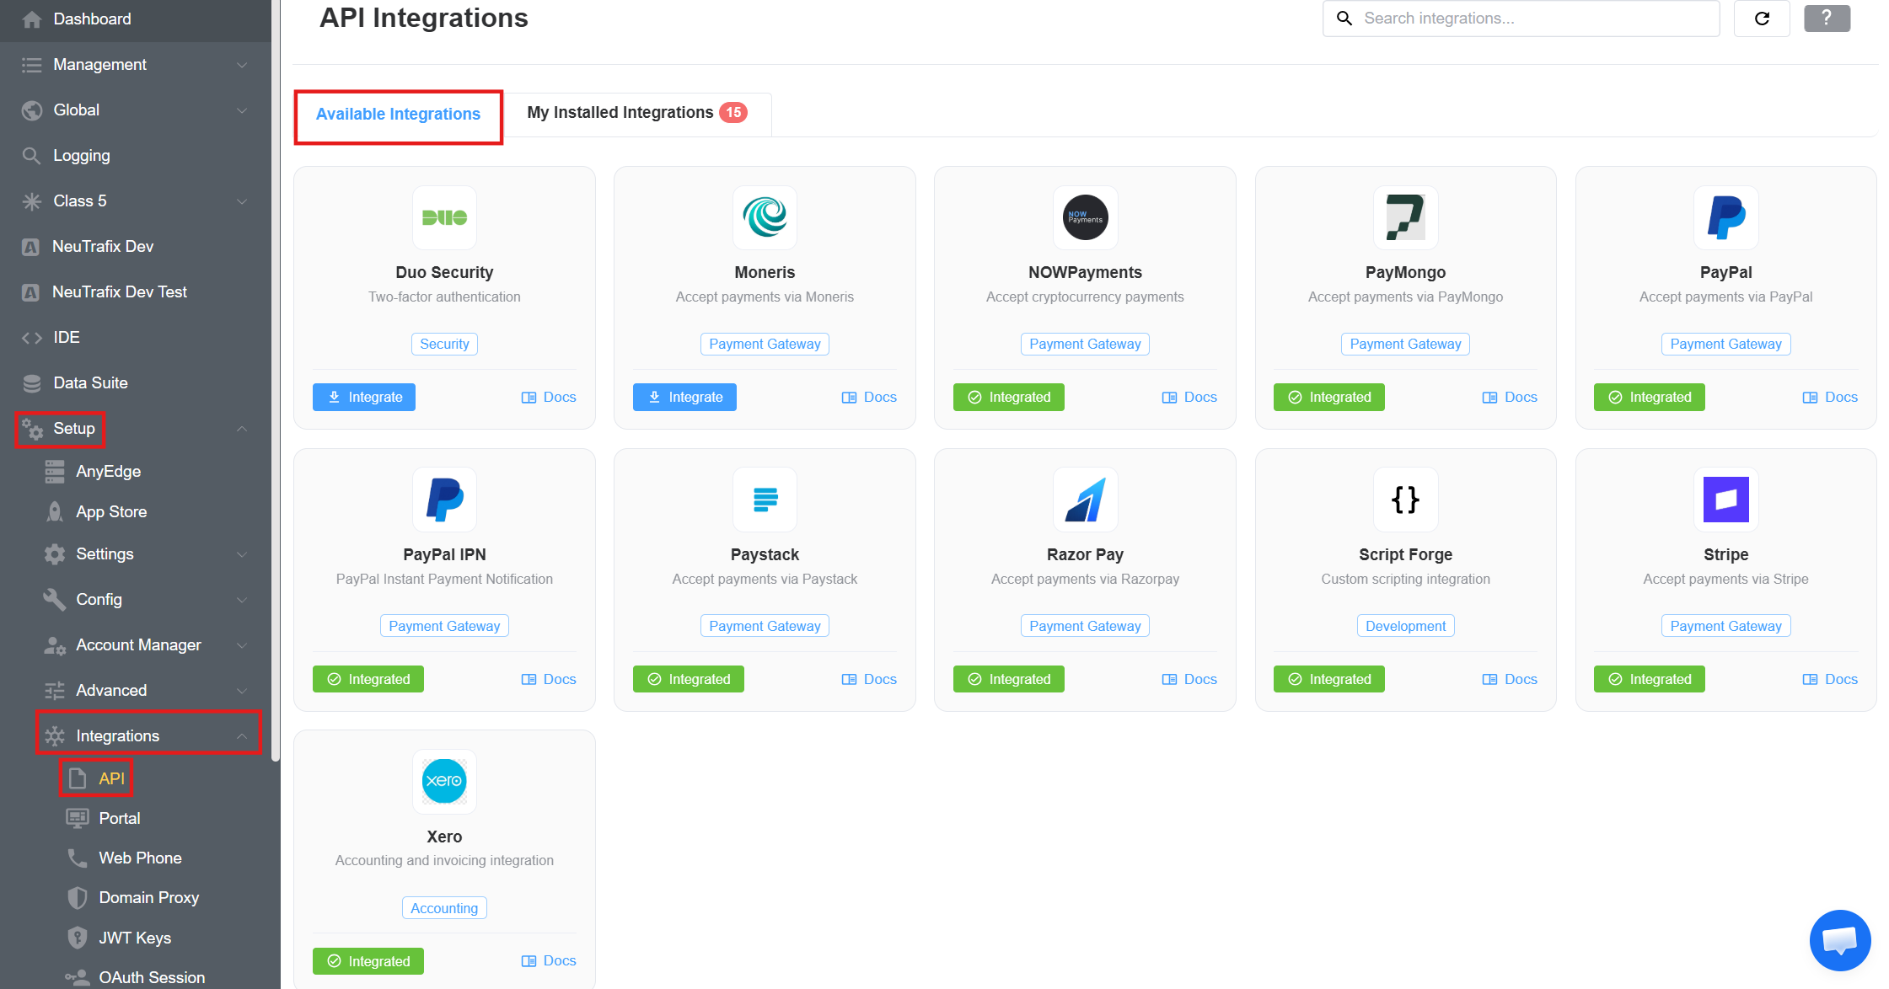Click the Stripe logo icon
Viewport: 1889px width, 989px height.
click(x=1725, y=500)
